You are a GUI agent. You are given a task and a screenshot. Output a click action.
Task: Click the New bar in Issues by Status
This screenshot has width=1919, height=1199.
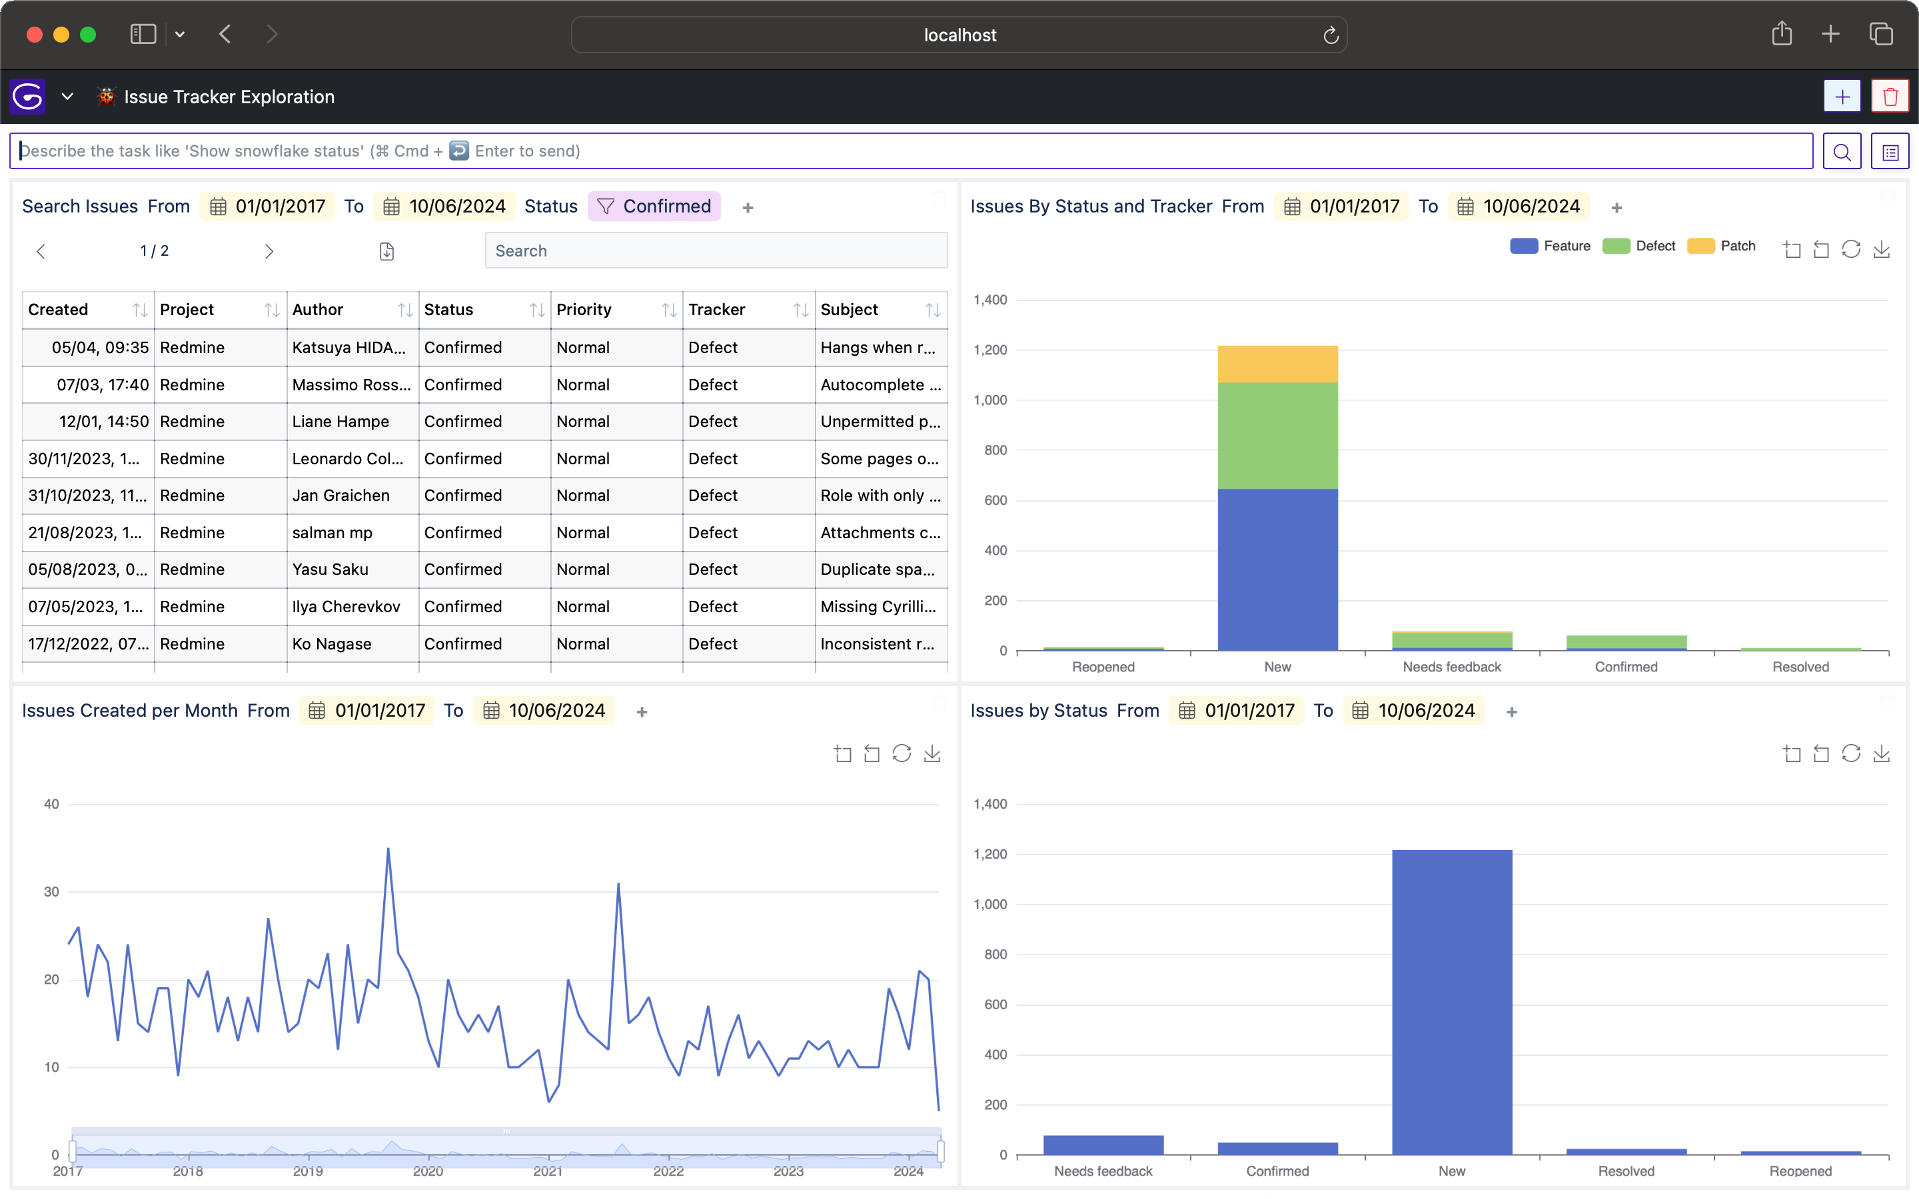click(1452, 1002)
